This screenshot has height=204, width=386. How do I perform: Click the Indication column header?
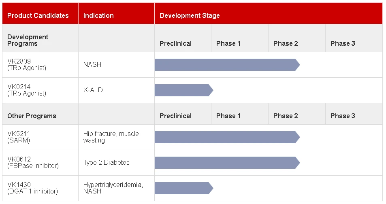click(98, 16)
